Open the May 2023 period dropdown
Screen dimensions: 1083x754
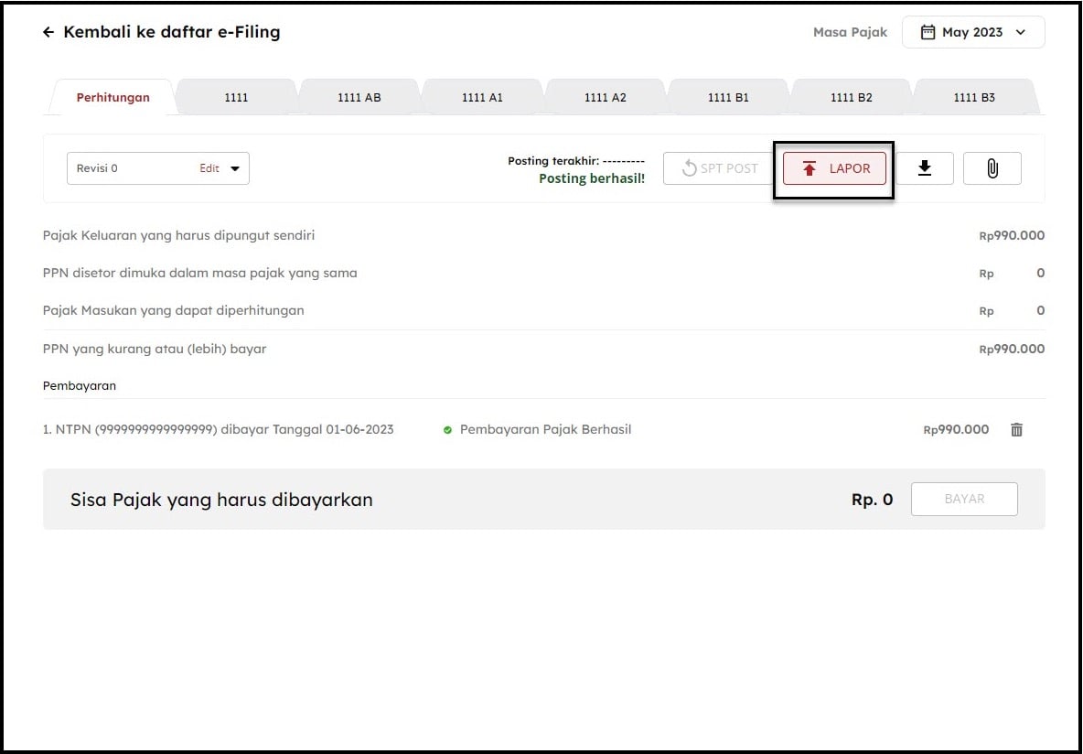(973, 32)
